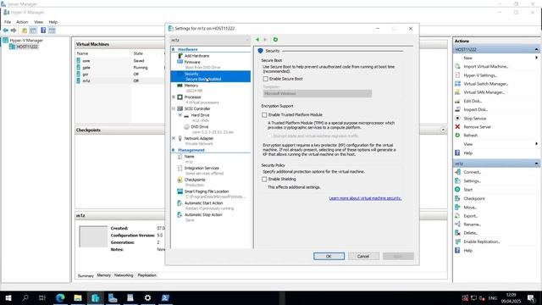Click Windows Start button
Image resolution: width=542 pixels, height=305 pixels.
point(8,297)
